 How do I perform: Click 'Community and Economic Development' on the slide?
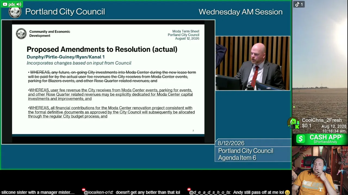[x=50, y=34]
